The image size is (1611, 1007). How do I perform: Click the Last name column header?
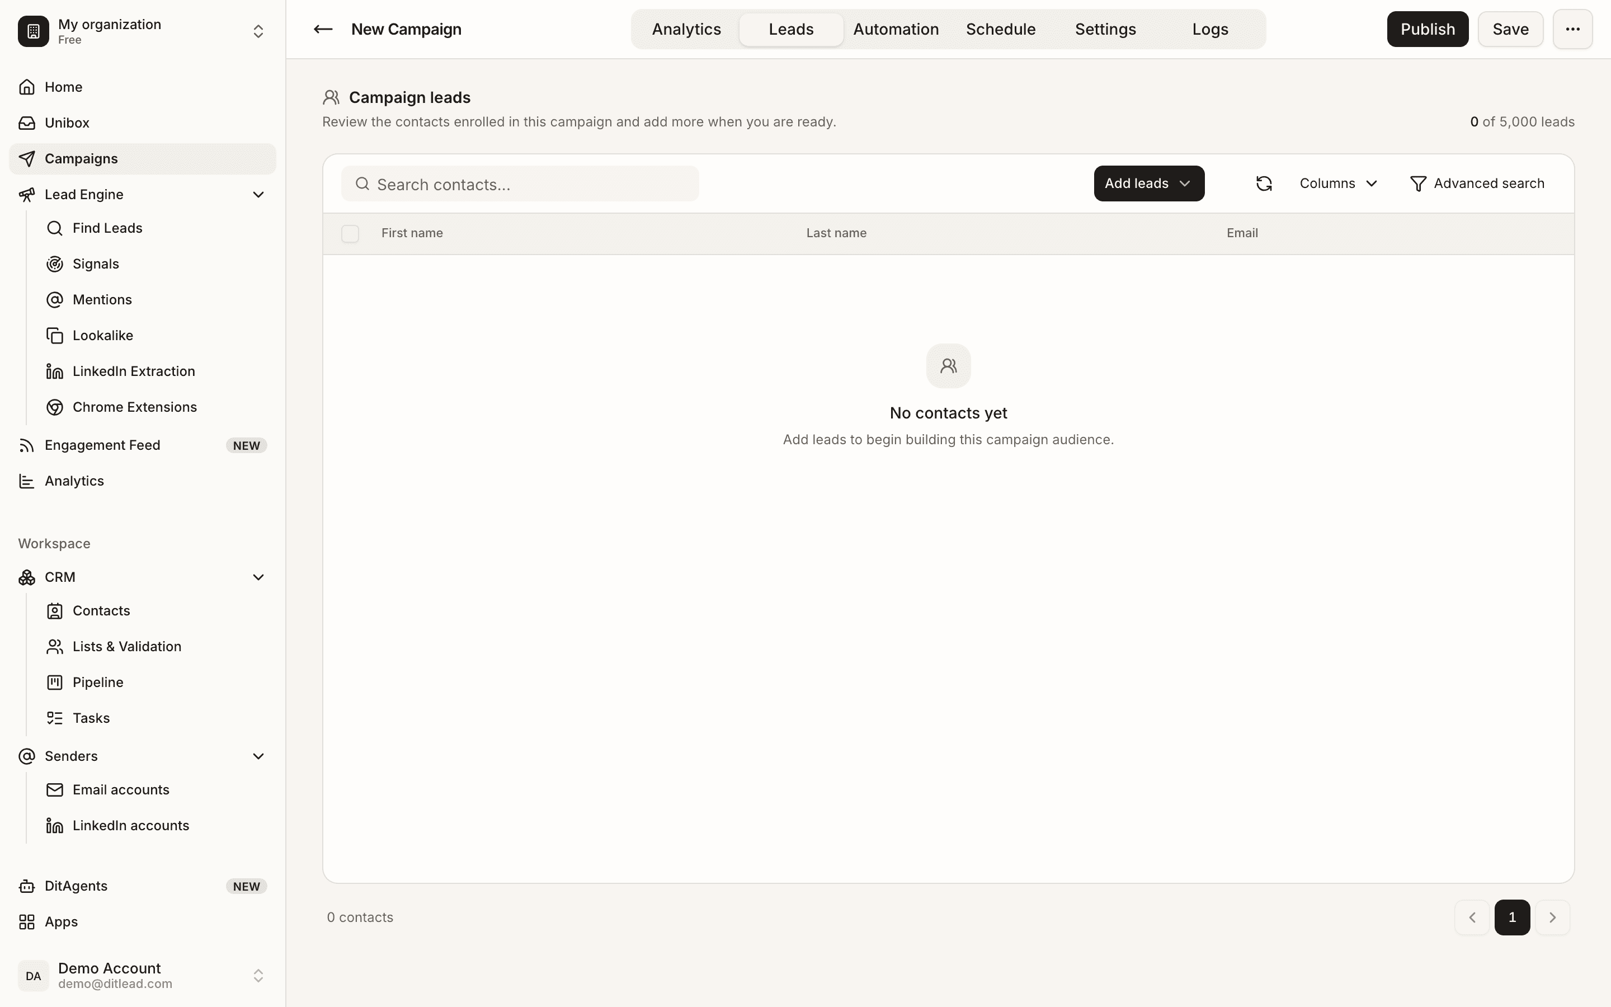click(836, 233)
